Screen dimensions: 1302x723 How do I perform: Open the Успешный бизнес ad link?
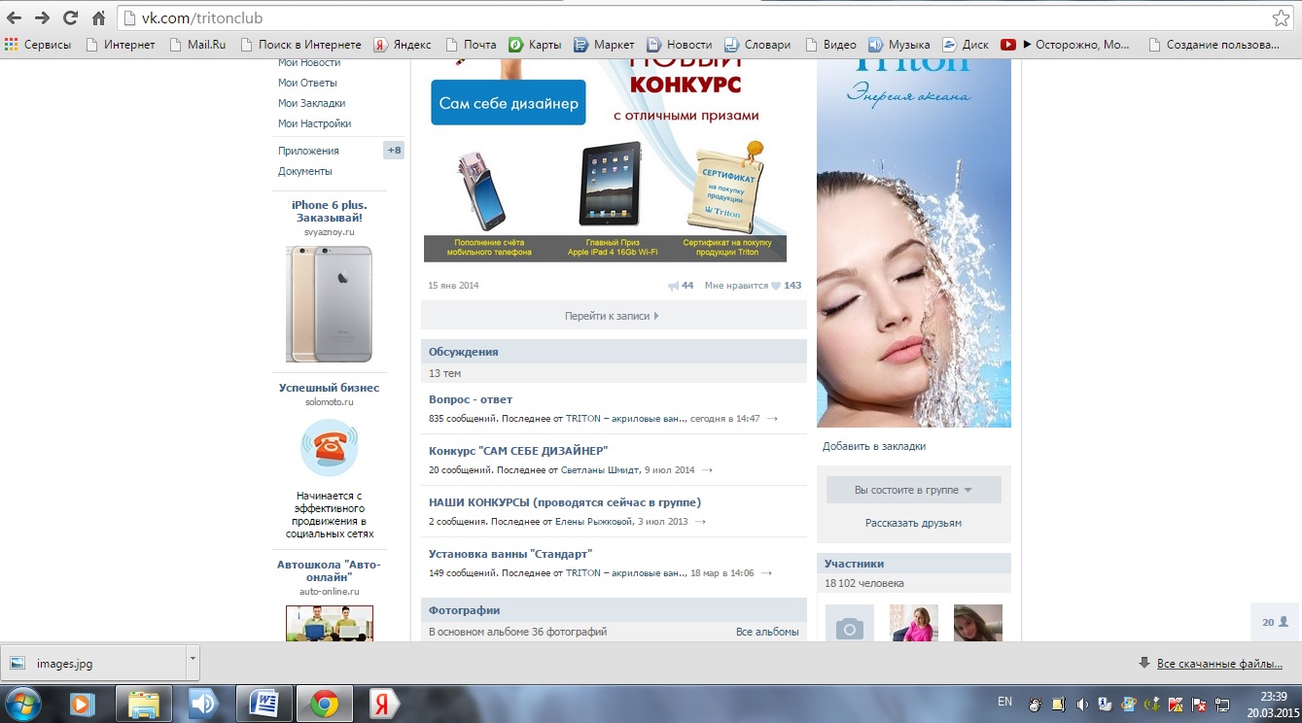[329, 388]
